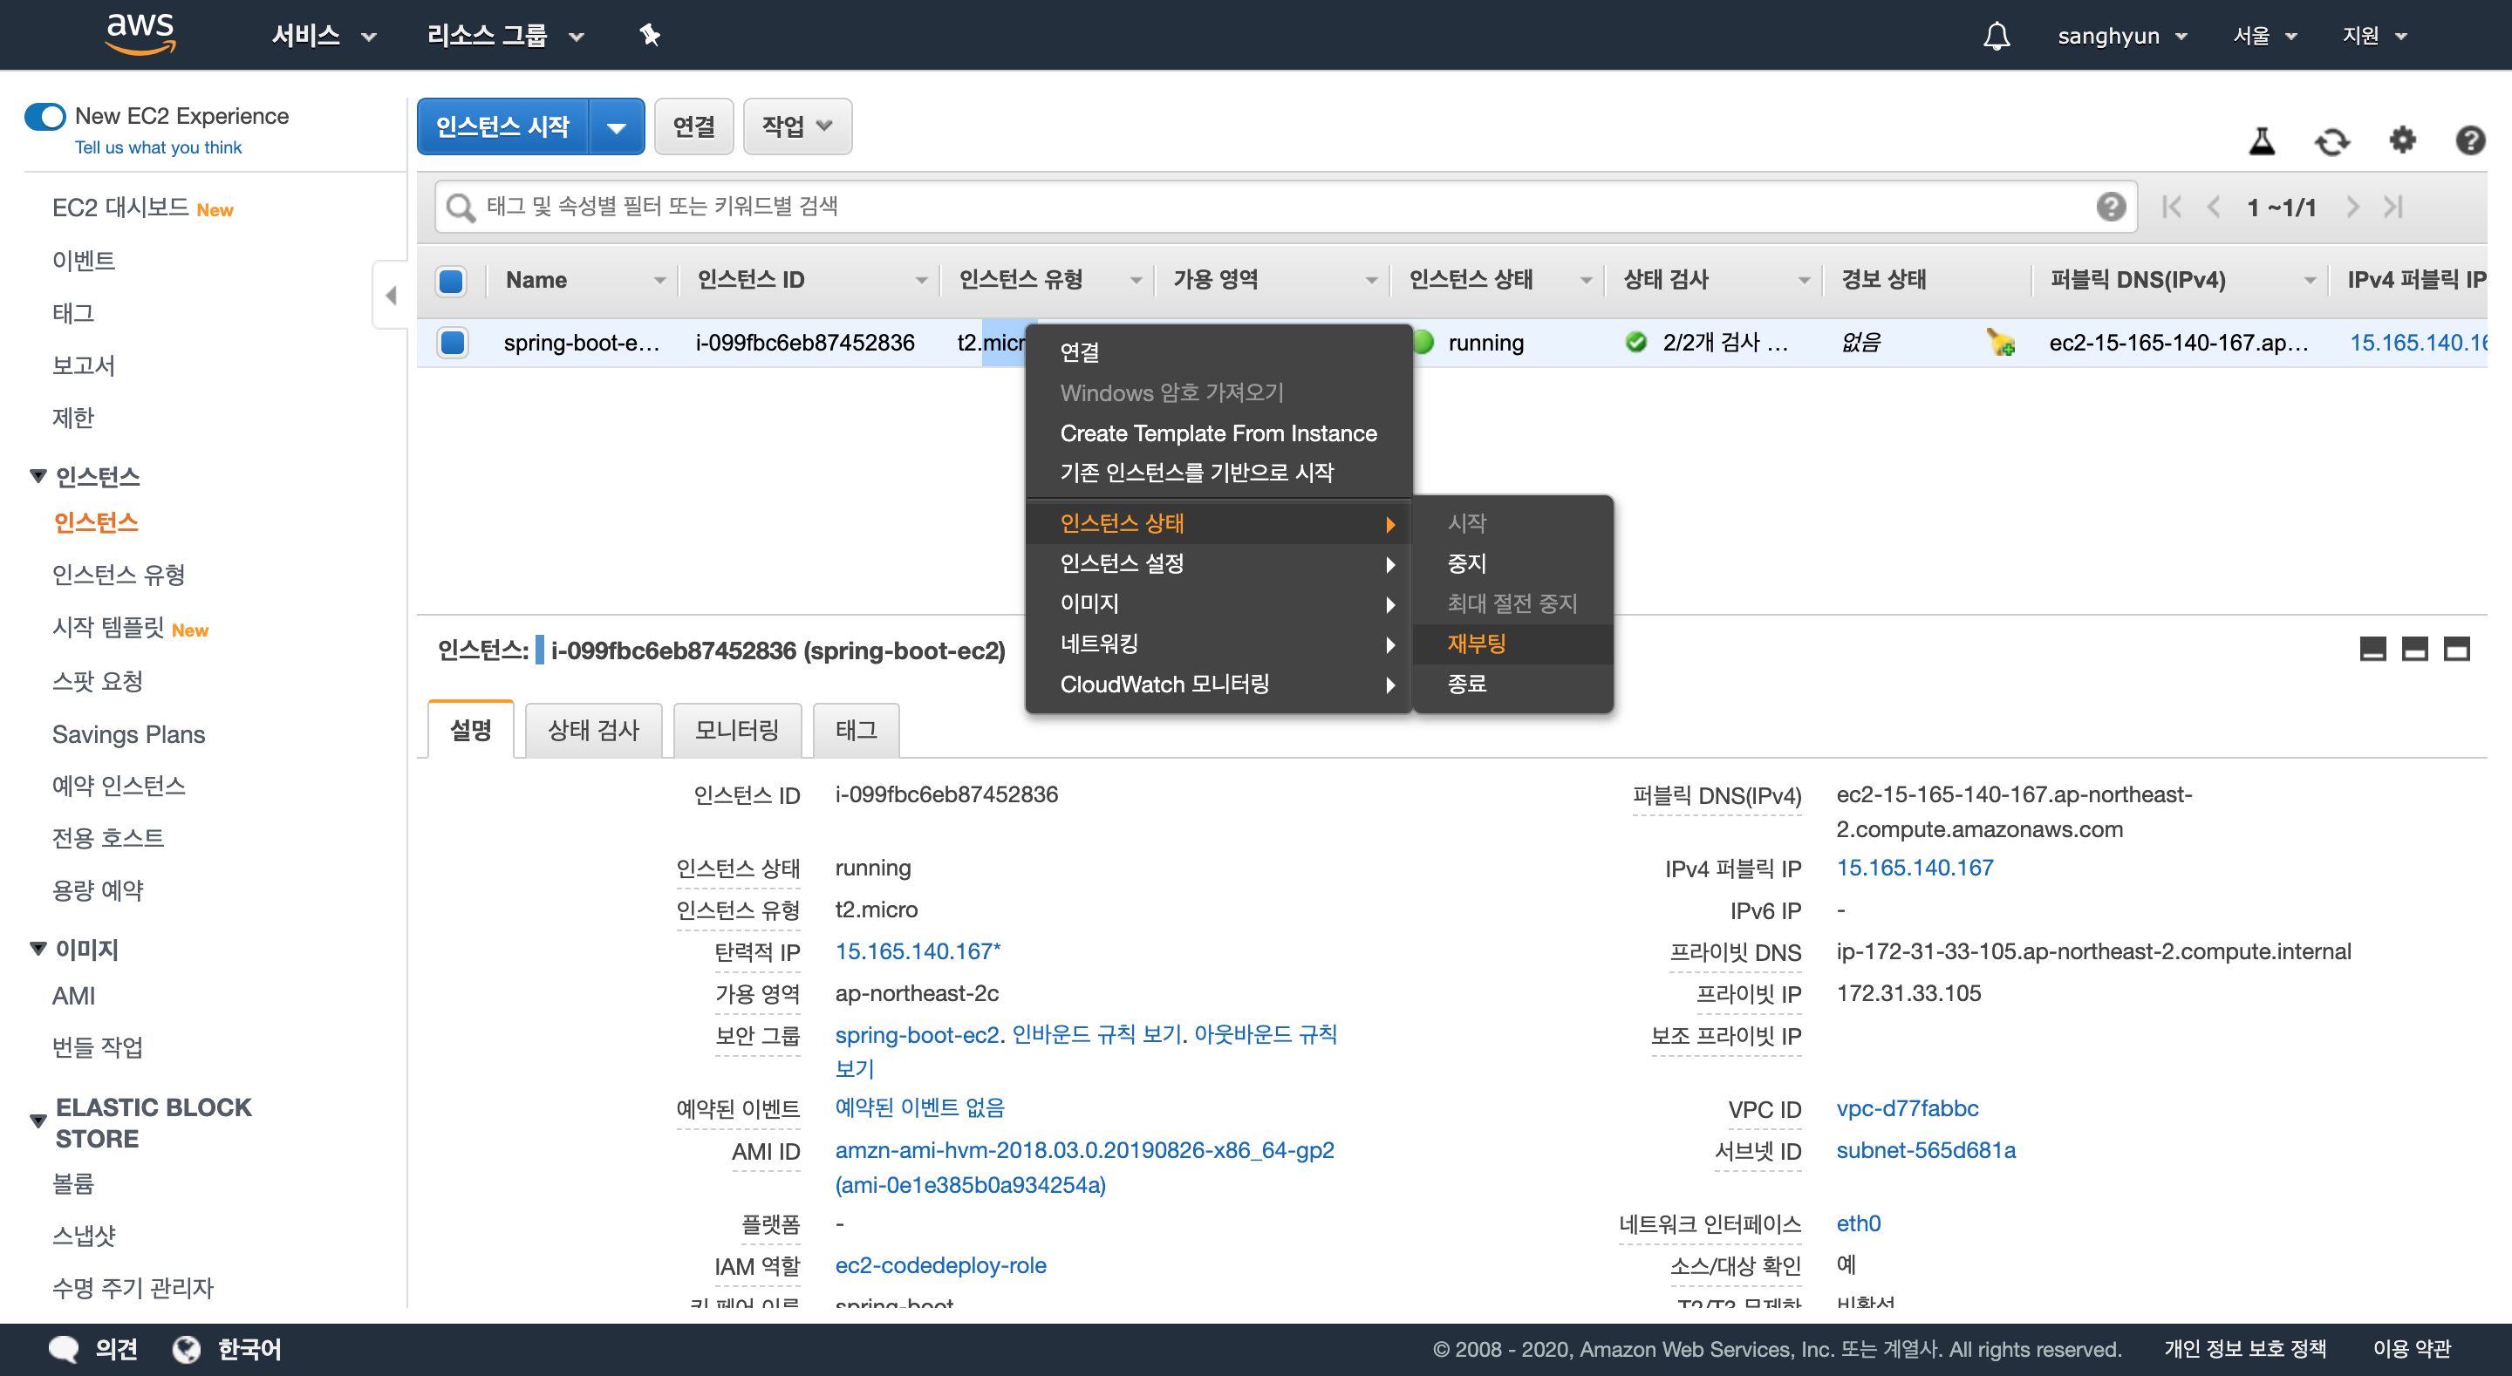Open help question mark icon at top right
Screen dimensions: 2512x1376
pos(2469,140)
